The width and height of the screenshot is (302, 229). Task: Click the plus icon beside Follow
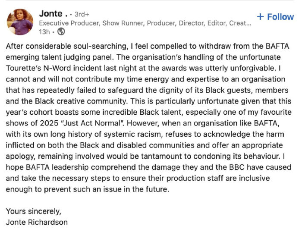pos(261,17)
